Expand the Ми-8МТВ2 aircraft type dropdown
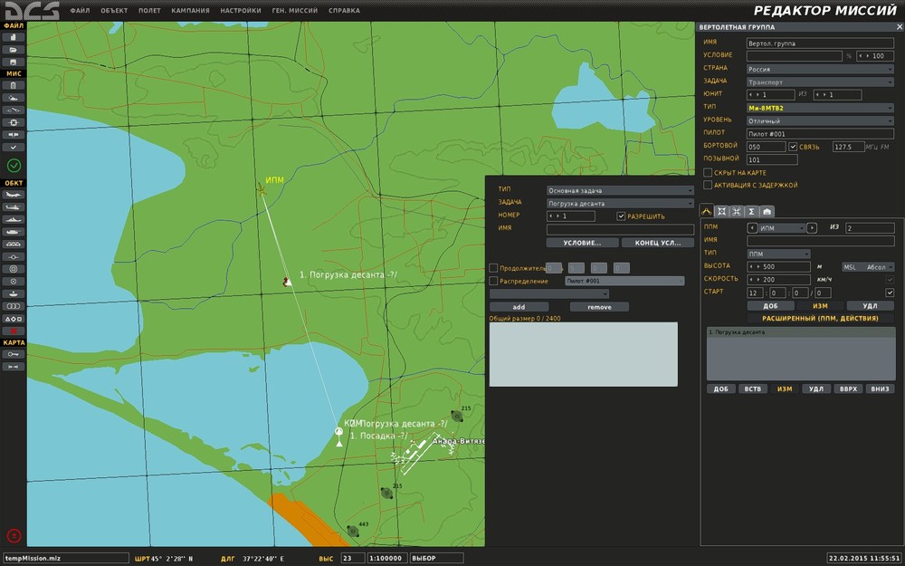The height and width of the screenshot is (566, 905). coord(820,108)
